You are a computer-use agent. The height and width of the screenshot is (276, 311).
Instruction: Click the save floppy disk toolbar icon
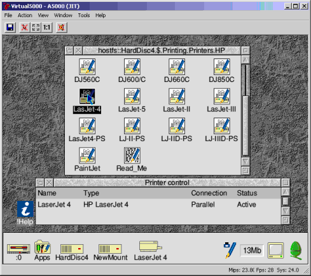click(x=10, y=27)
